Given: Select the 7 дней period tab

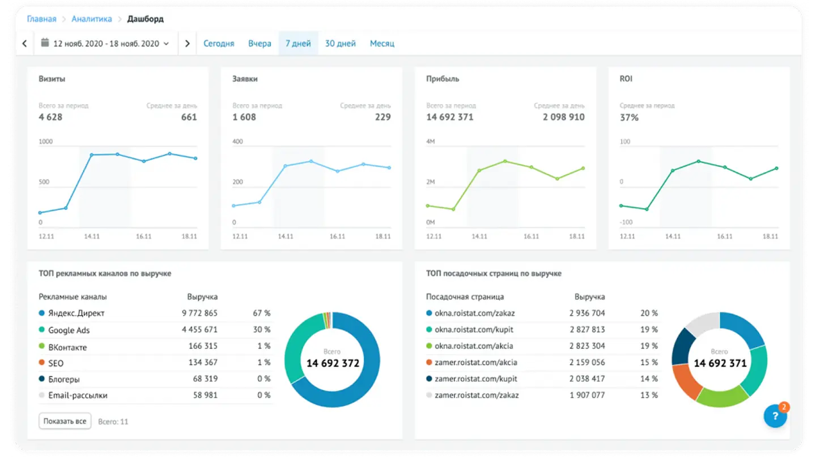Looking at the screenshot, I should (x=298, y=44).
